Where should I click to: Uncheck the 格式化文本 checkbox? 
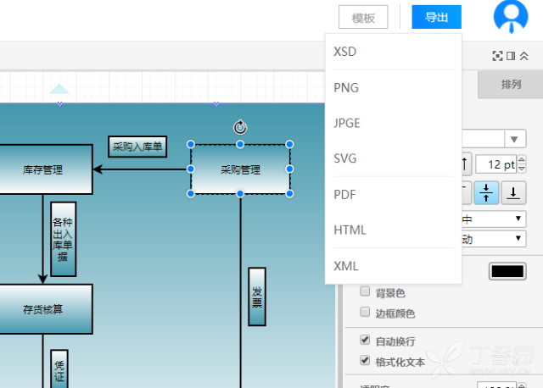tap(365, 360)
